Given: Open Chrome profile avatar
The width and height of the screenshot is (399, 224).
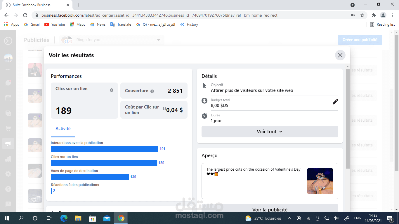Looking at the screenshot, I should pyautogui.click(x=383, y=15).
